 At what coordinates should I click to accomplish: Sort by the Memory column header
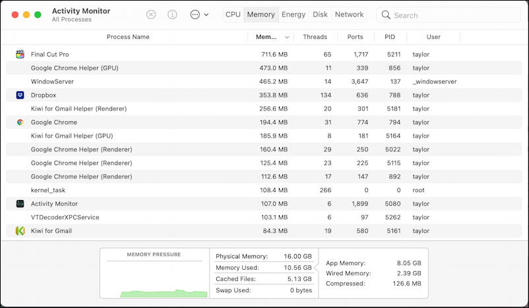click(x=266, y=37)
